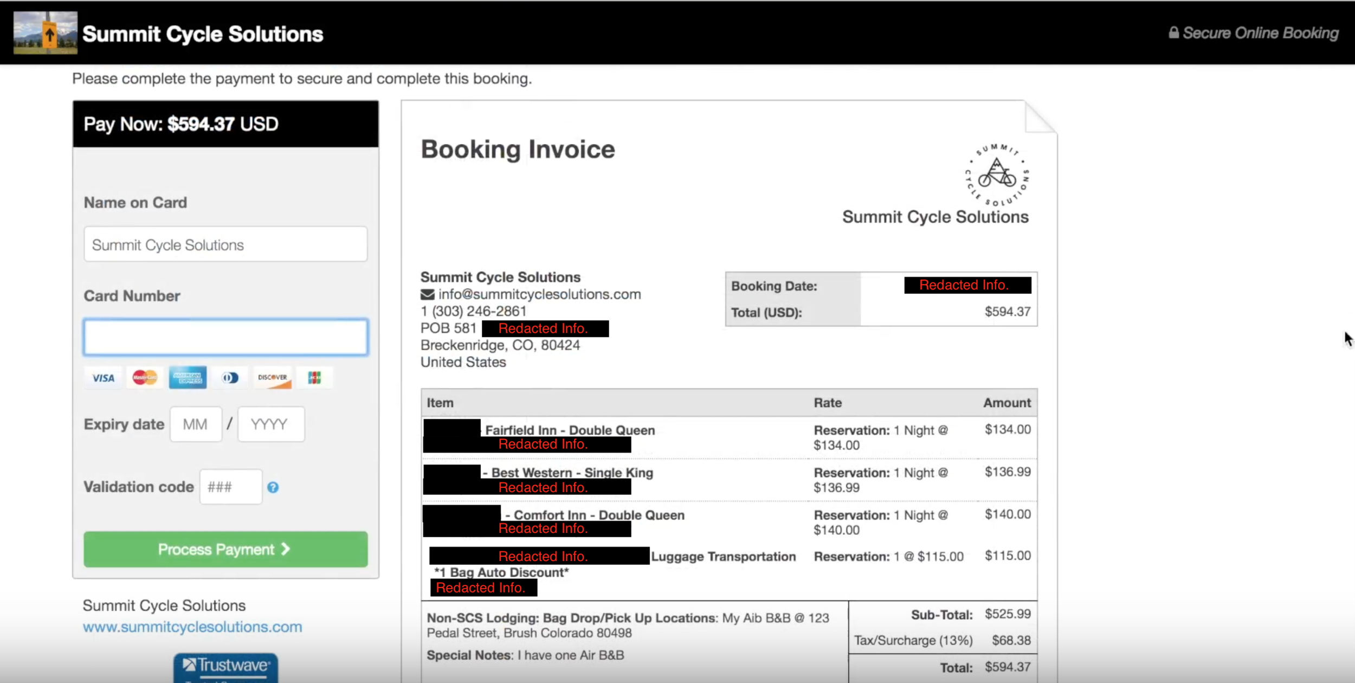Click the round bicycle logo on the invoice
This screenshot has width=1355, height=683.
[997, 175]
